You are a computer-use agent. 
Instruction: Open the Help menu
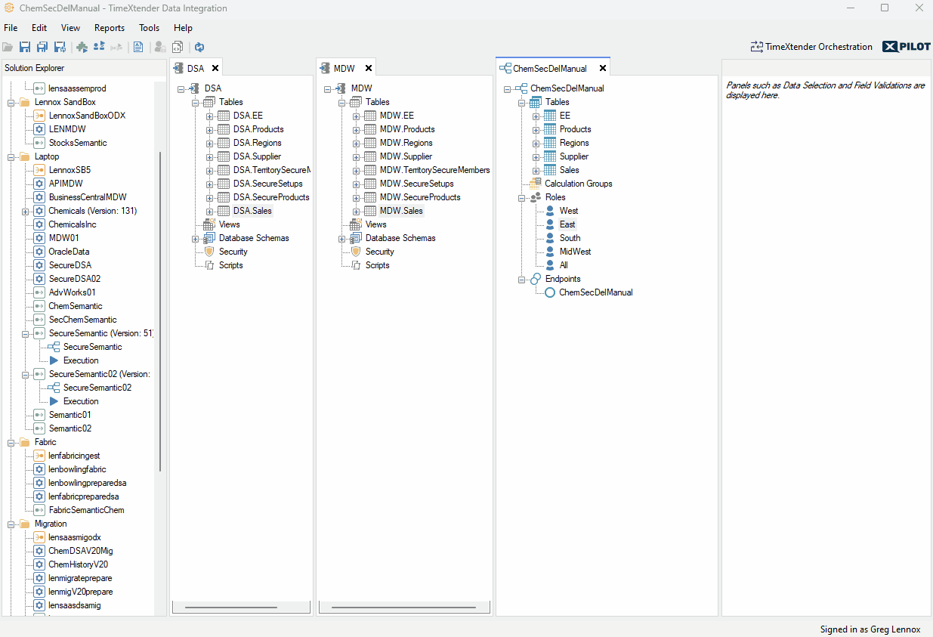[184, 28]
